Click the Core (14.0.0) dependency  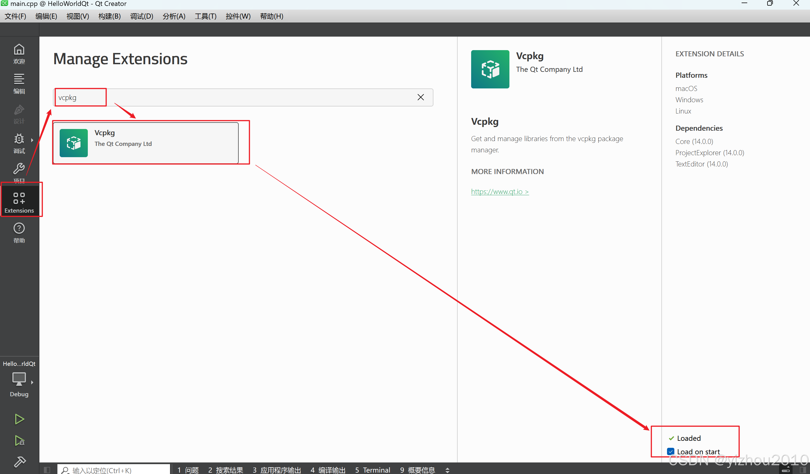694,141
